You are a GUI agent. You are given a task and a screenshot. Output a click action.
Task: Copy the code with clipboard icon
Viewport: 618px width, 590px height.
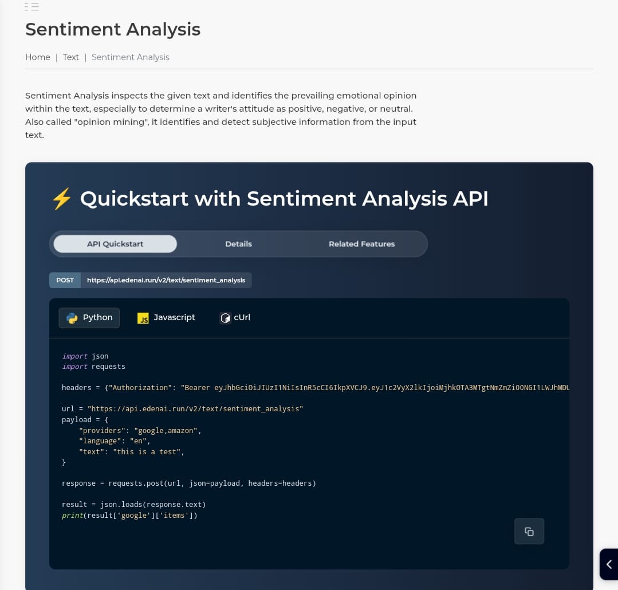point(529,531)
